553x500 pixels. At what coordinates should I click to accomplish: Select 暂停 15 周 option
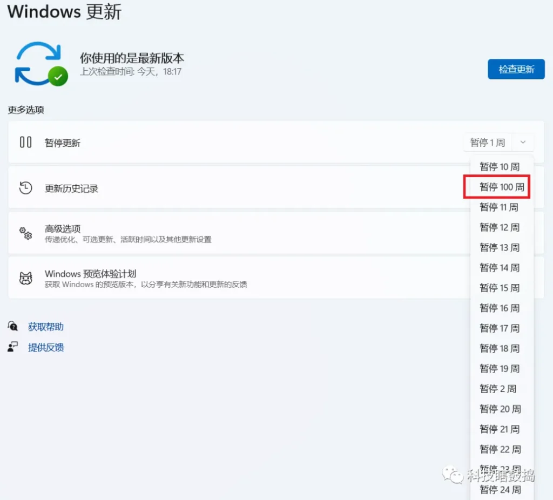point(500,288)
